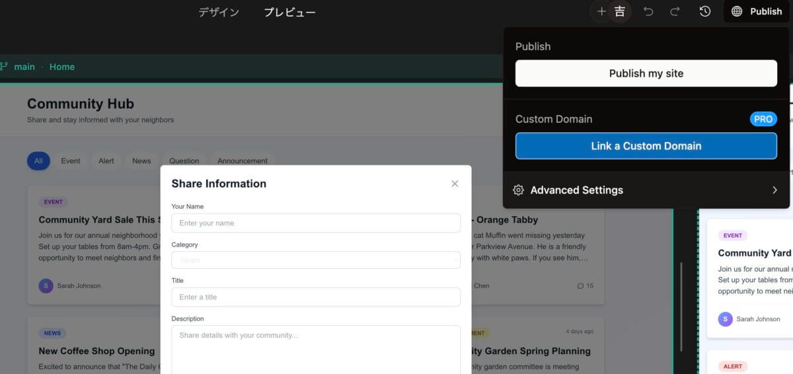Viewport: 793px width, 374px height.
Task: Expand Advanced Settings
Action: tap(646, 190)
